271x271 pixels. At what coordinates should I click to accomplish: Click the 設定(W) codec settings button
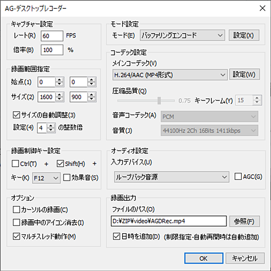245,74
